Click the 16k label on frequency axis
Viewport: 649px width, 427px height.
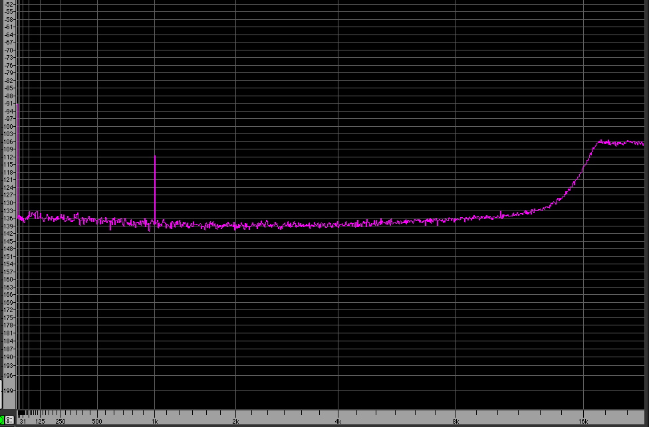coord(583,422)
